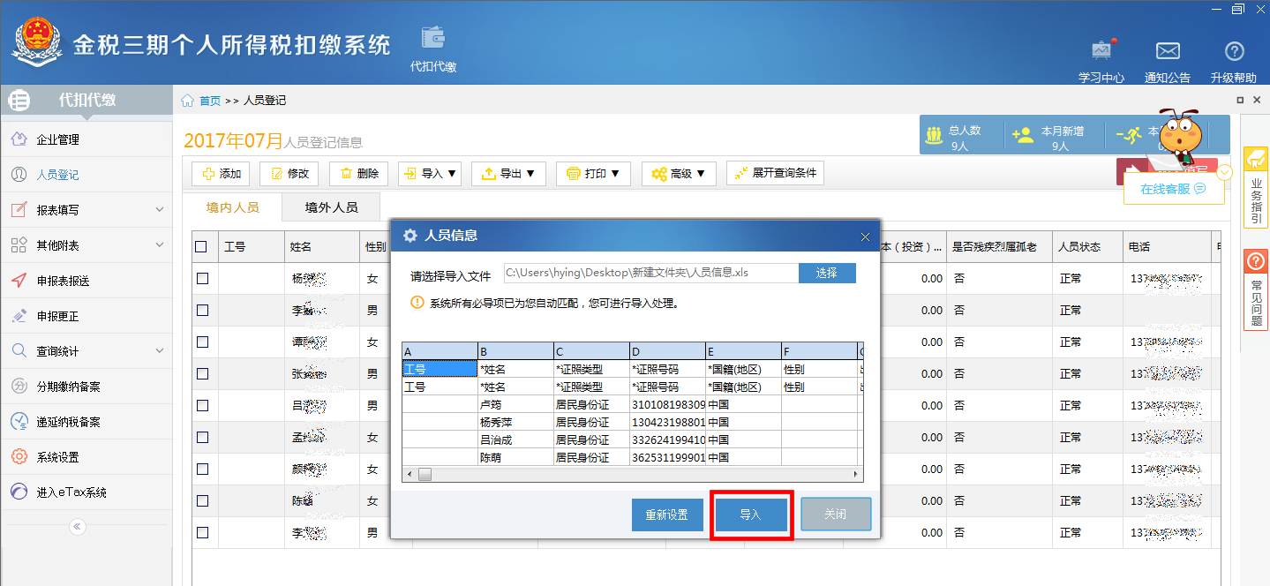Click 导入 button in the dialog
Screen dimensions: 1270x586
[x=750, y=515]
